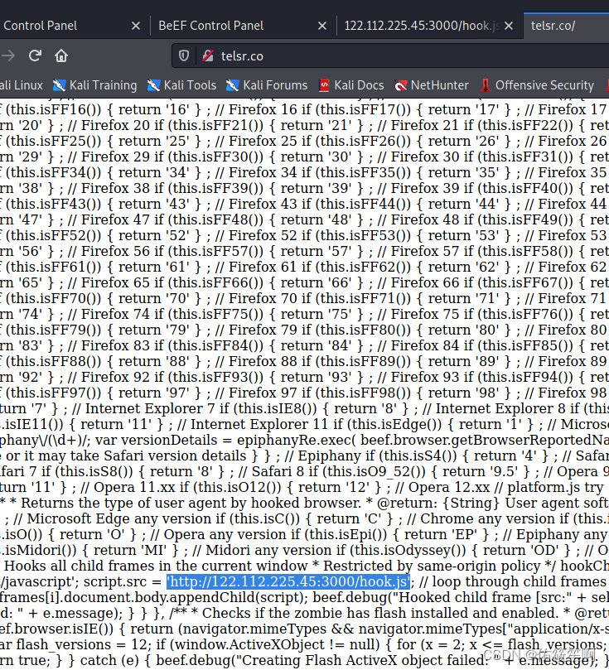Close the leftmost Control Panel tab
Viewport: 609px width, 670px height.
(x=136, y=26)
